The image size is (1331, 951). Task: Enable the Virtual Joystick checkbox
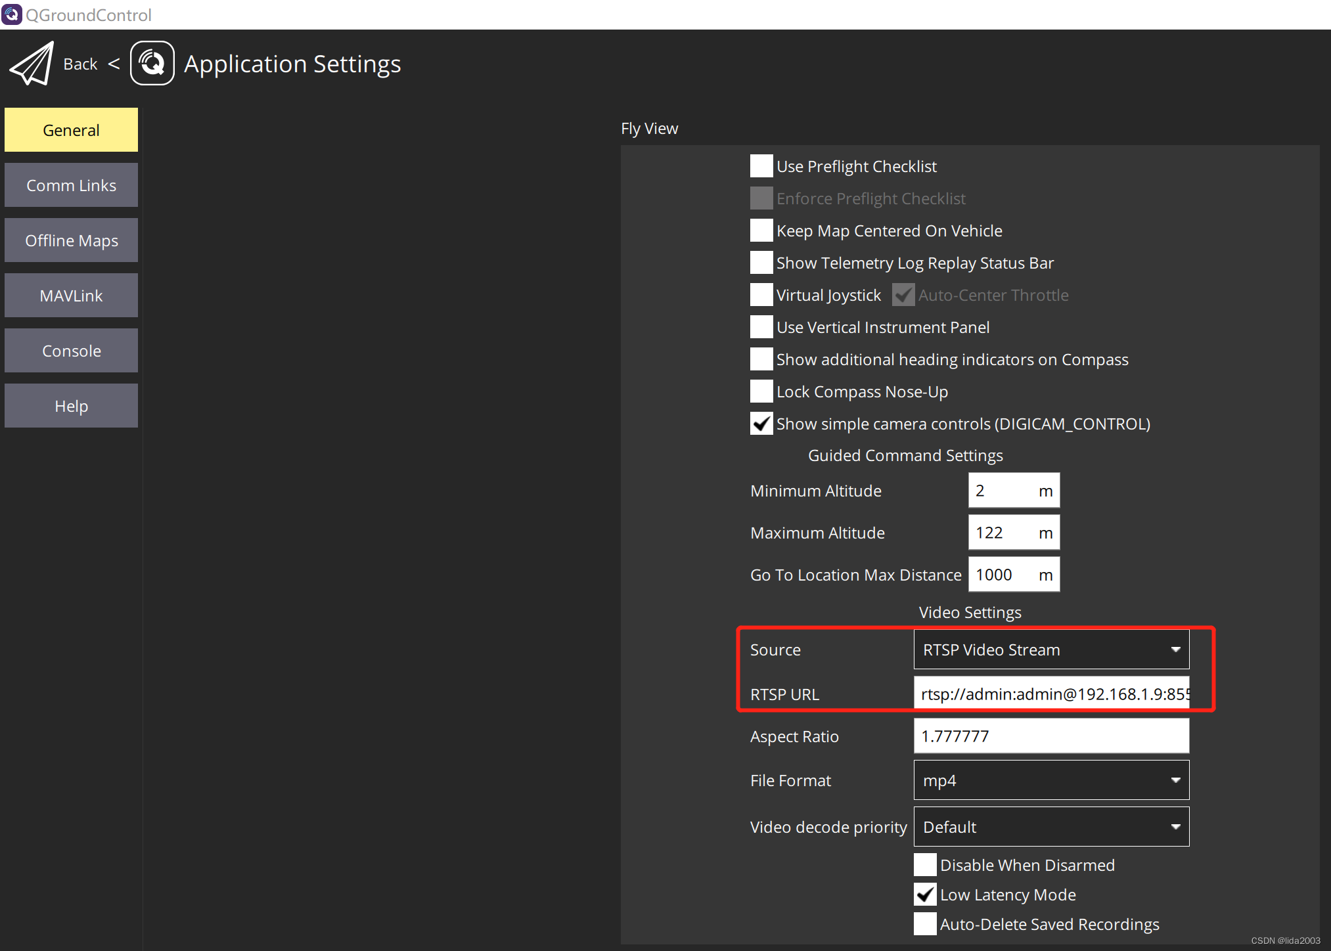point(761,295)
